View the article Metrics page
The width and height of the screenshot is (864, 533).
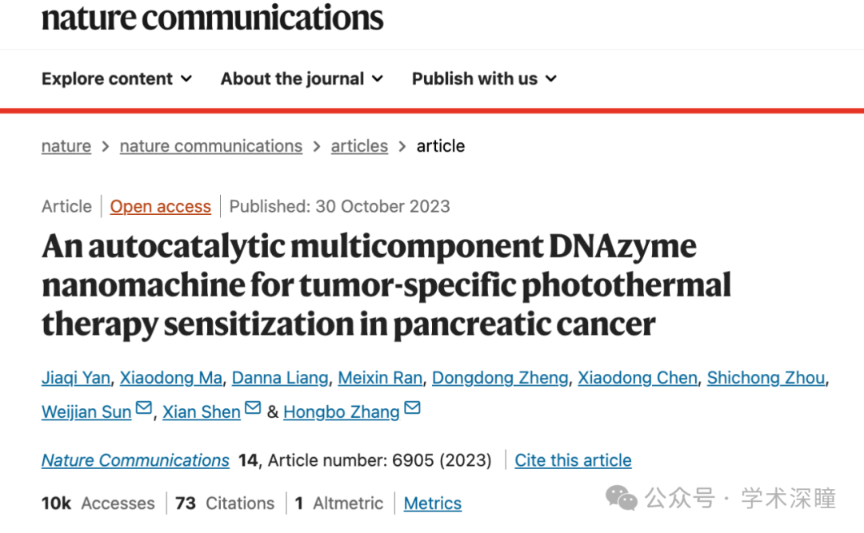(x=433, y=503)
